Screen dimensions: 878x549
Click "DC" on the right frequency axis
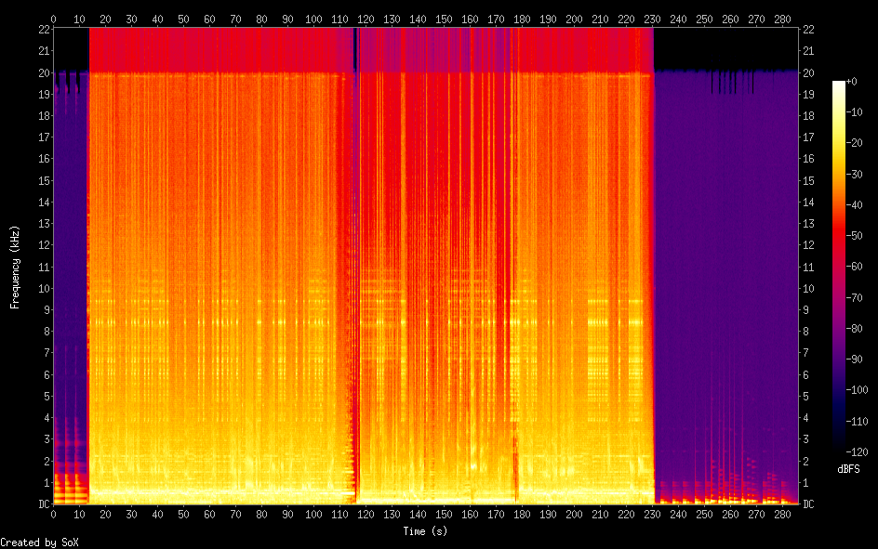pos(808,504)
